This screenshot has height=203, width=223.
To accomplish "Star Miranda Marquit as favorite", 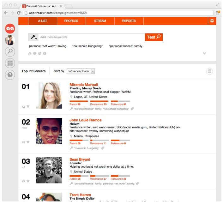I will [28, 106].
